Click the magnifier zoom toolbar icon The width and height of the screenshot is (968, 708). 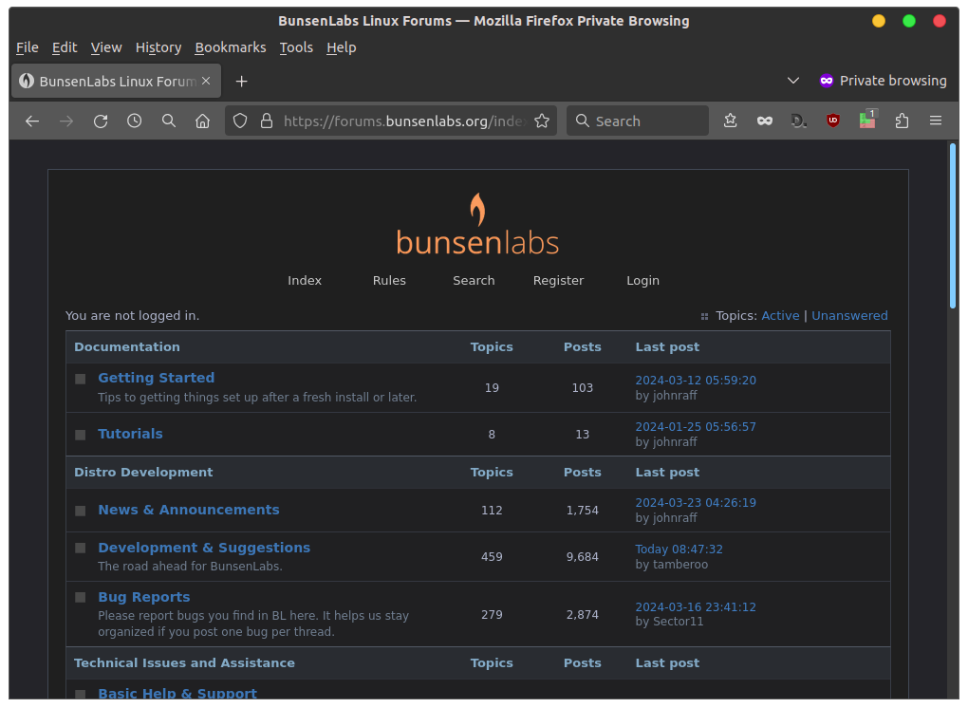coord(169,121)
